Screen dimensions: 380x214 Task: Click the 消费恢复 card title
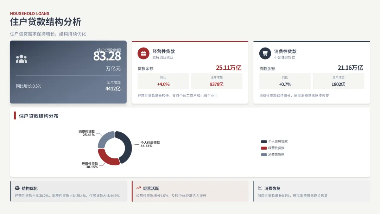click(x=272, y=188)
